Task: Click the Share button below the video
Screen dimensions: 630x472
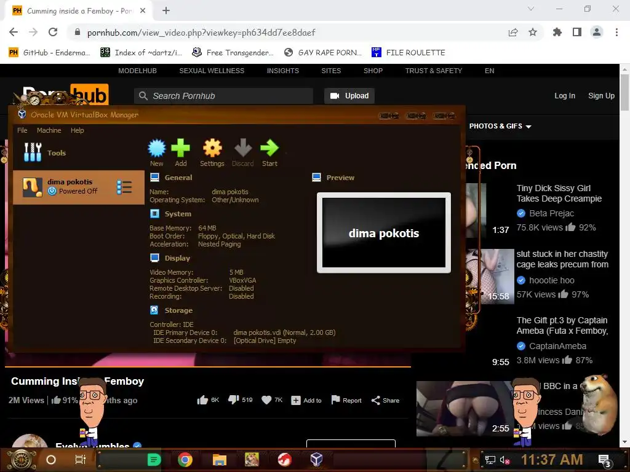Action: tap(385, 400)
